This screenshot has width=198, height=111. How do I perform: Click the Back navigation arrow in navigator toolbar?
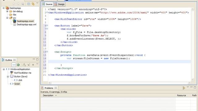(14, 4)
